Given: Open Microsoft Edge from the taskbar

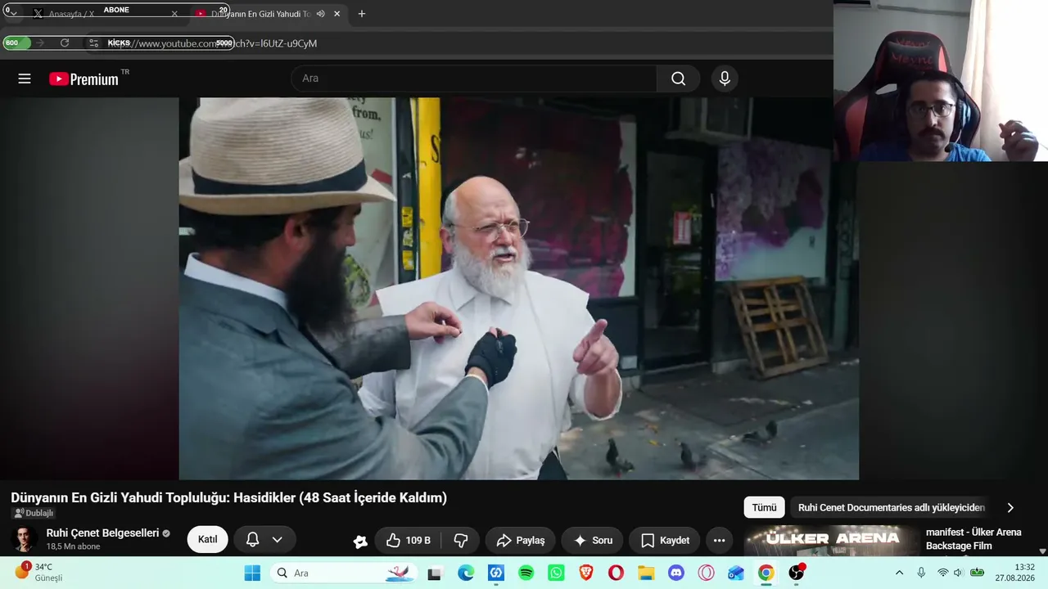Looking at the screenshot, I should 466,573.
